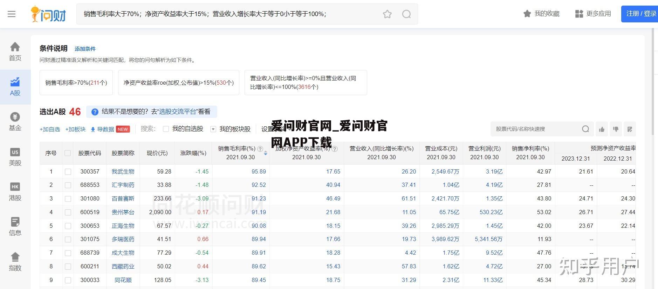The width and height of the screenshot is (658, 289).
Task: Open stock link 贵州茅台
Action: click(x=123, y=212)
